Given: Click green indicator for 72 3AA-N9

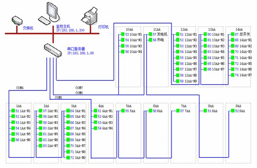Looking at the screenshot, I should (68, 157).
